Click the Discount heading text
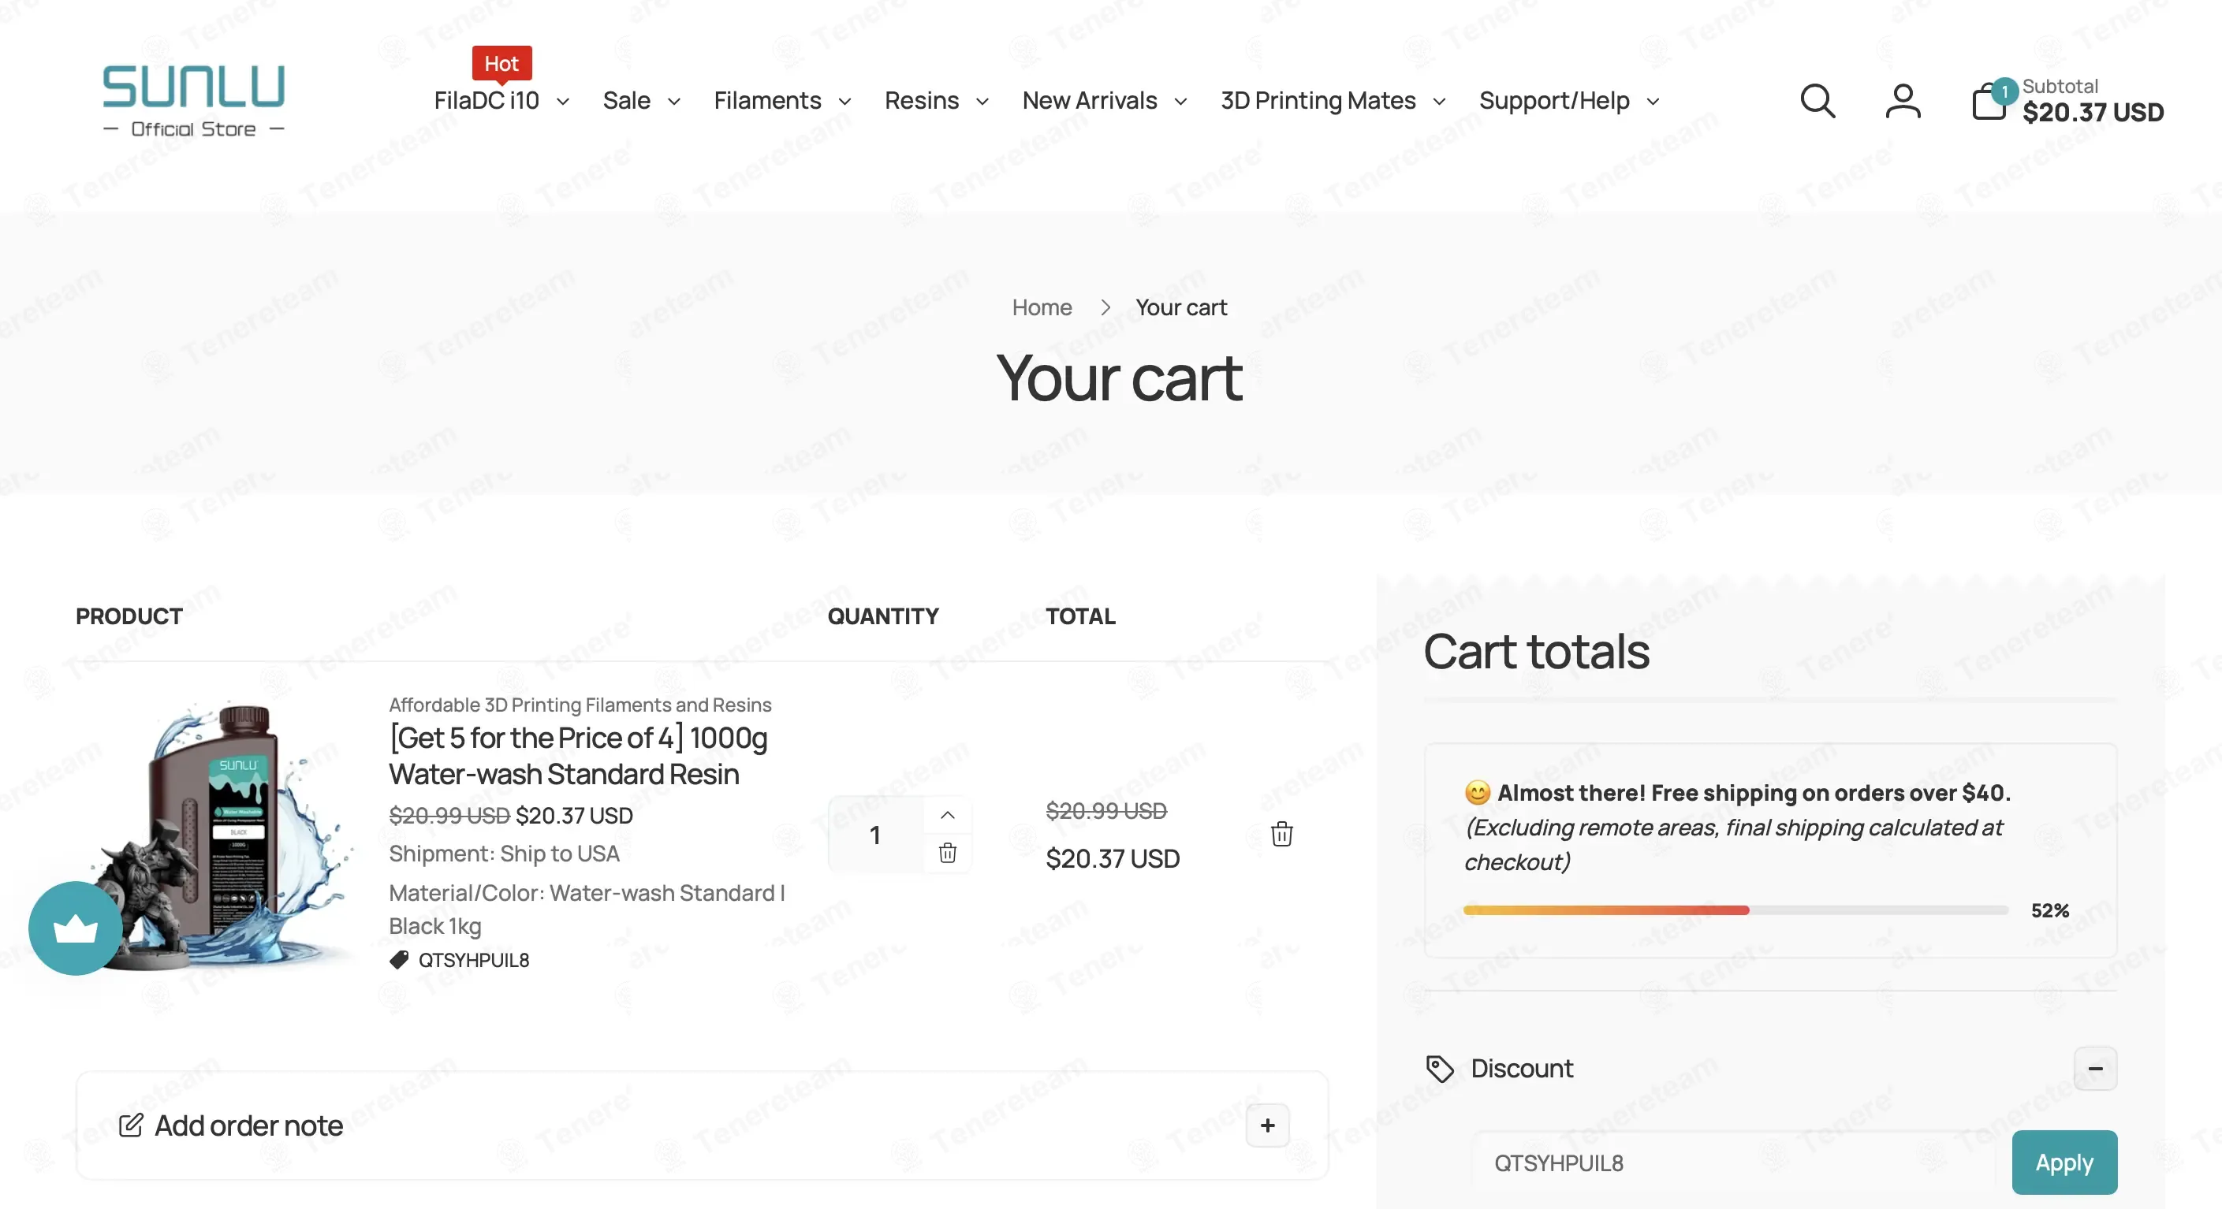The height and width of the screenshot is (1209, 2222). click(x=1522, y=1069)
